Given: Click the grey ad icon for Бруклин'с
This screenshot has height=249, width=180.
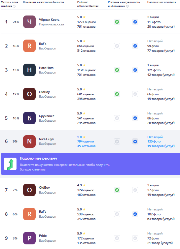Looking at the screenshot, I should 117,118.
